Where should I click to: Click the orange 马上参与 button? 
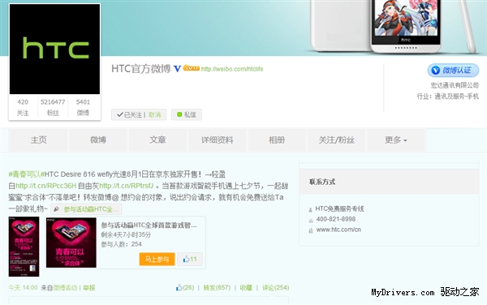[157, 259]
